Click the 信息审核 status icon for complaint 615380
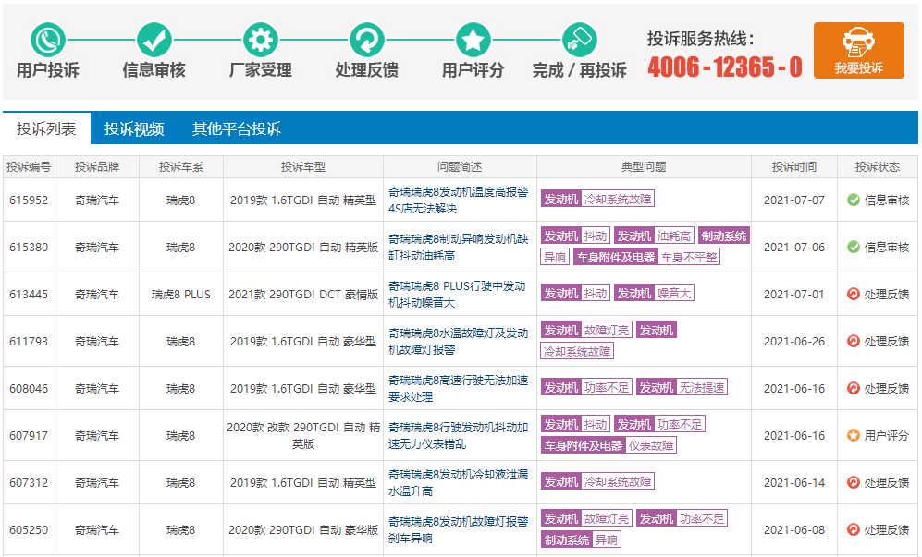 pyautogui.click(x=854, y=247)
